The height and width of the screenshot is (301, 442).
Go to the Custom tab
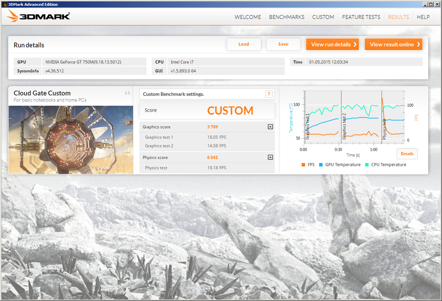(x=323, y=17)
